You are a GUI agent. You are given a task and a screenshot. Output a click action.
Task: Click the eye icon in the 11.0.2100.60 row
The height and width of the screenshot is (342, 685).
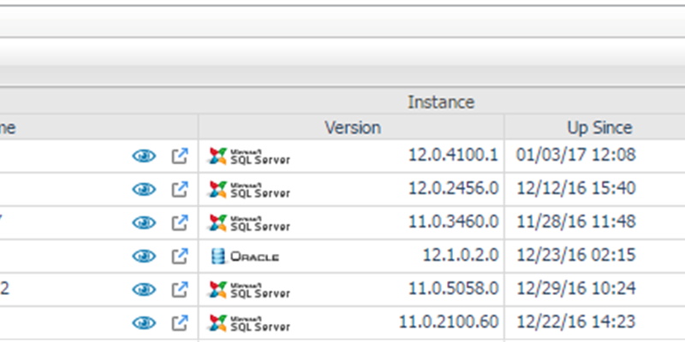pos(144,323)
